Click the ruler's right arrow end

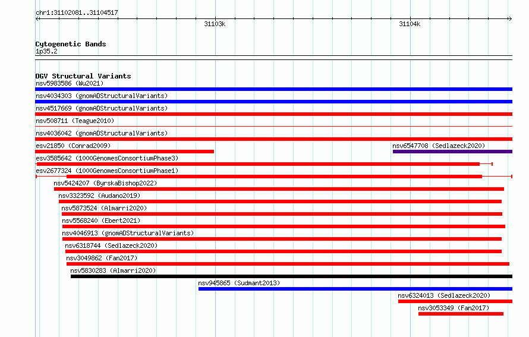[510, 18]
